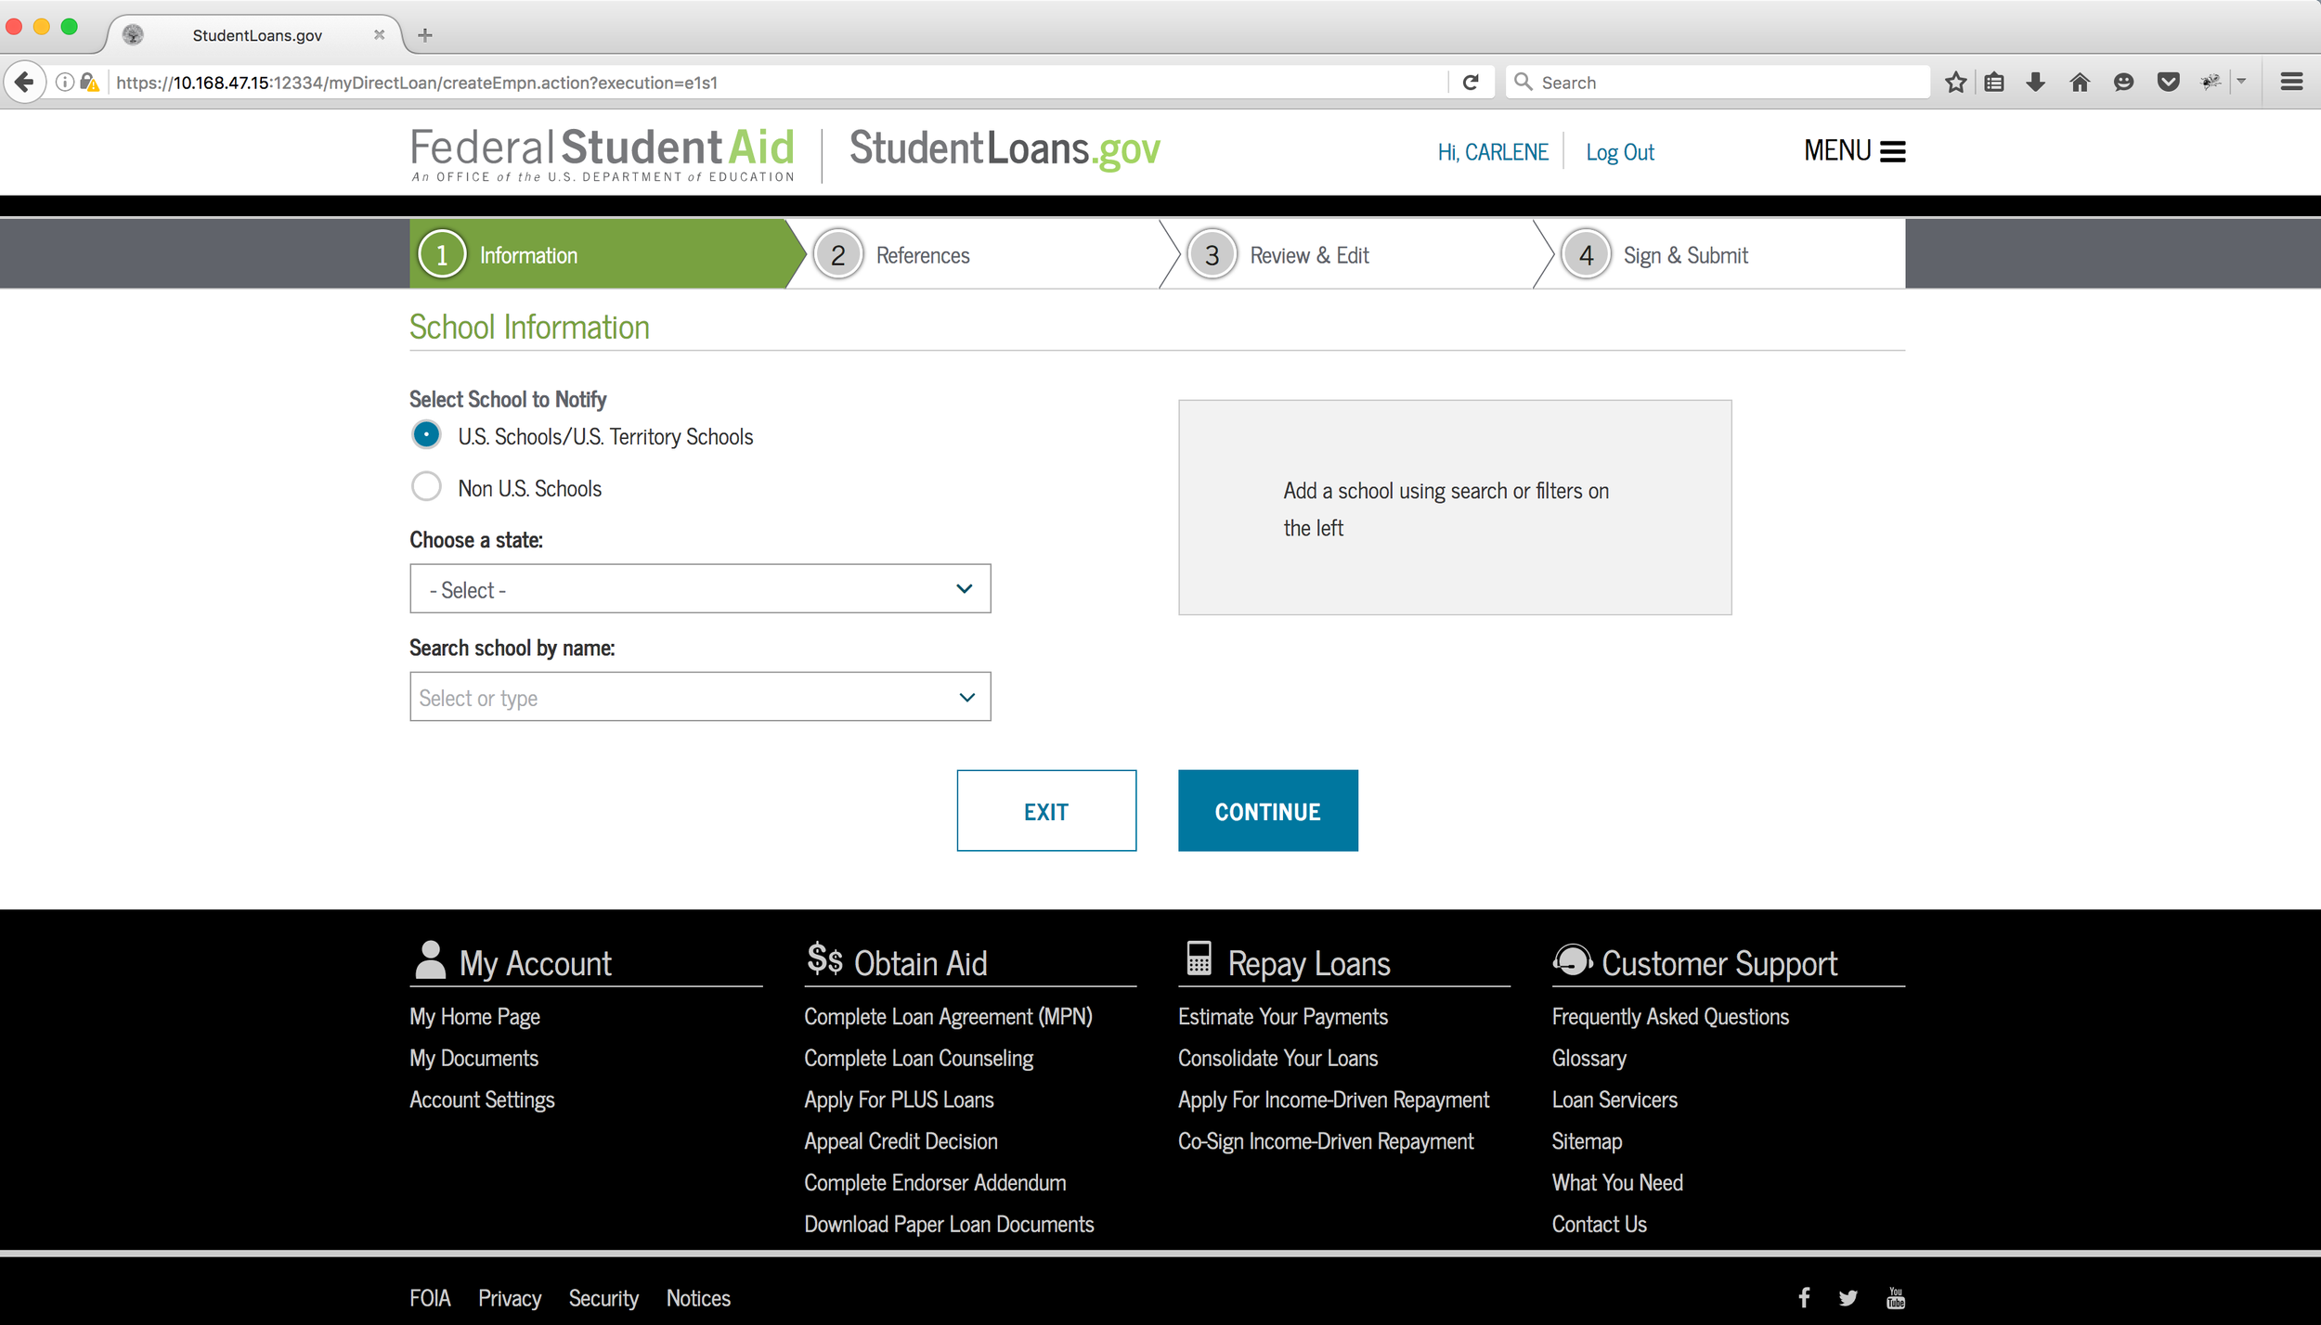Open the Pocket icon in toolbar
2321x1325 pixels.
tap(2168, 83)
